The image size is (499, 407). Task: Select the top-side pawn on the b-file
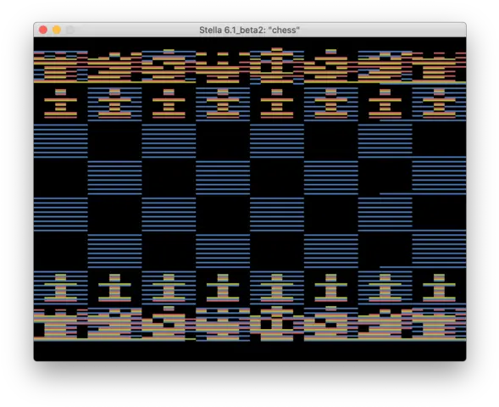coord(114,103)
